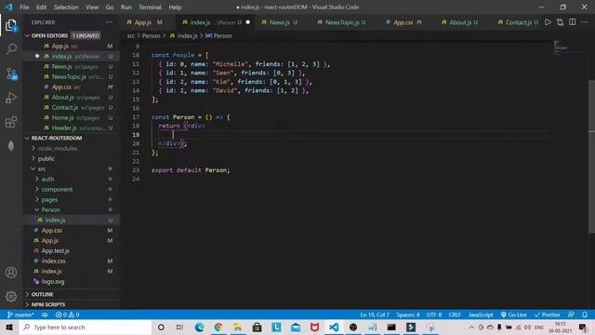Open Task View in taskbar
This screenshot has height=335, width=595.
pyautogui.click(x=179, y=327)
